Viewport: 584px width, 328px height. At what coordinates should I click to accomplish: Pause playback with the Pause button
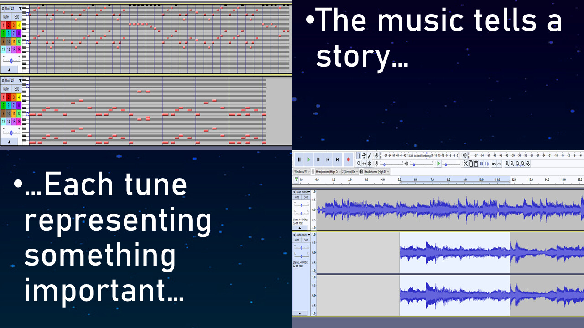tap(299, 159)
